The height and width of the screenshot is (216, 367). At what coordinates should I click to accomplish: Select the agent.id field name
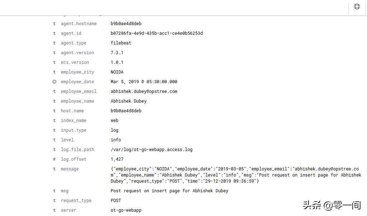pos(71,33)
